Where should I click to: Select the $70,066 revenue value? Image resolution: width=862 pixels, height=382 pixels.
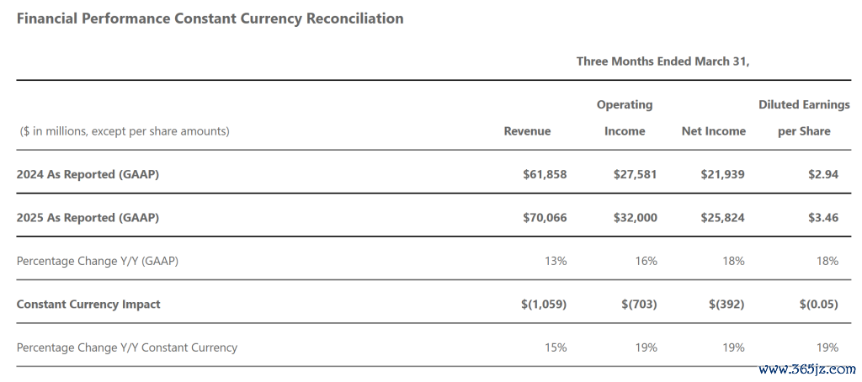pos(545,217)
